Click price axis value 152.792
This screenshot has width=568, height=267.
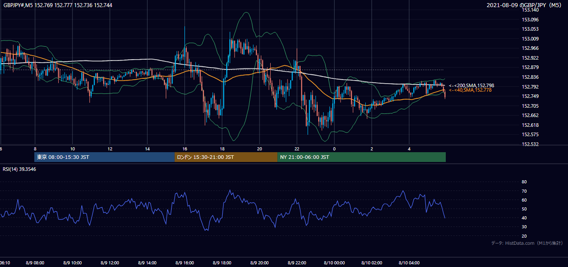pyautogui.click(x=530, y=87)
